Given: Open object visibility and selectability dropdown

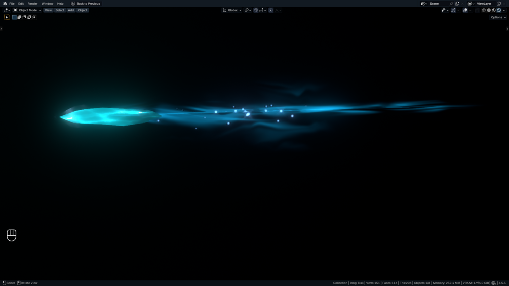Looking at the screenshot, I should pos(445,10).
